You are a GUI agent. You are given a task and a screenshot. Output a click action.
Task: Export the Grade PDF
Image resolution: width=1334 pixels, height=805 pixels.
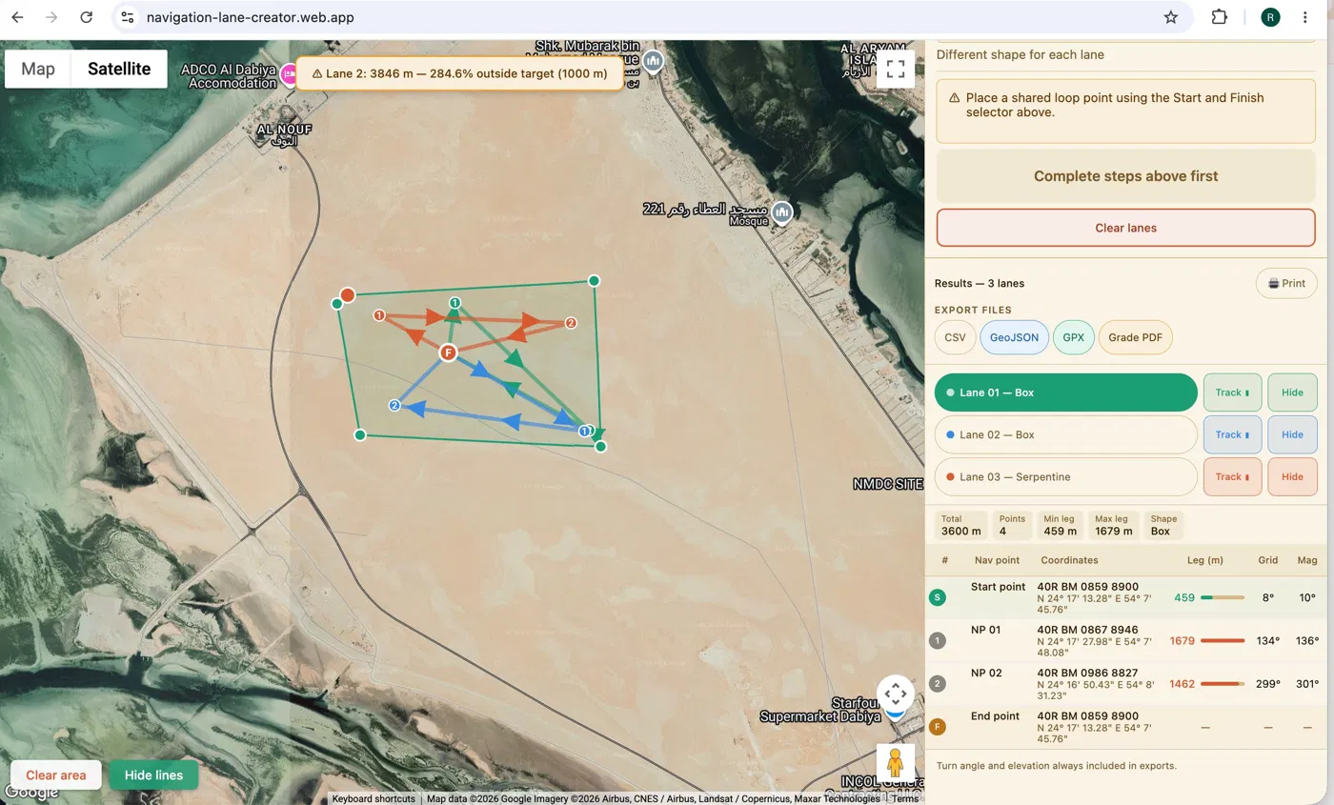click(x=1136, y=337)
